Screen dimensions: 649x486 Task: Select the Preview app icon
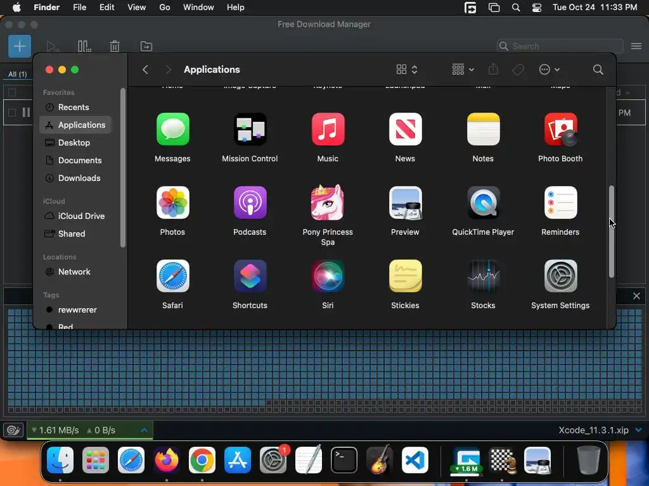[405, 202]
